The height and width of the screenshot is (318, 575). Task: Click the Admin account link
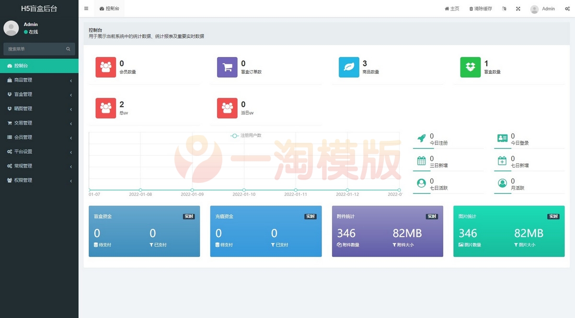click(x=543, y=9)
